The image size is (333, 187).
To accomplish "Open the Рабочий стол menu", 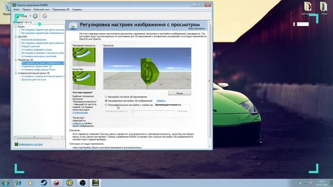I will click(42, 9).
